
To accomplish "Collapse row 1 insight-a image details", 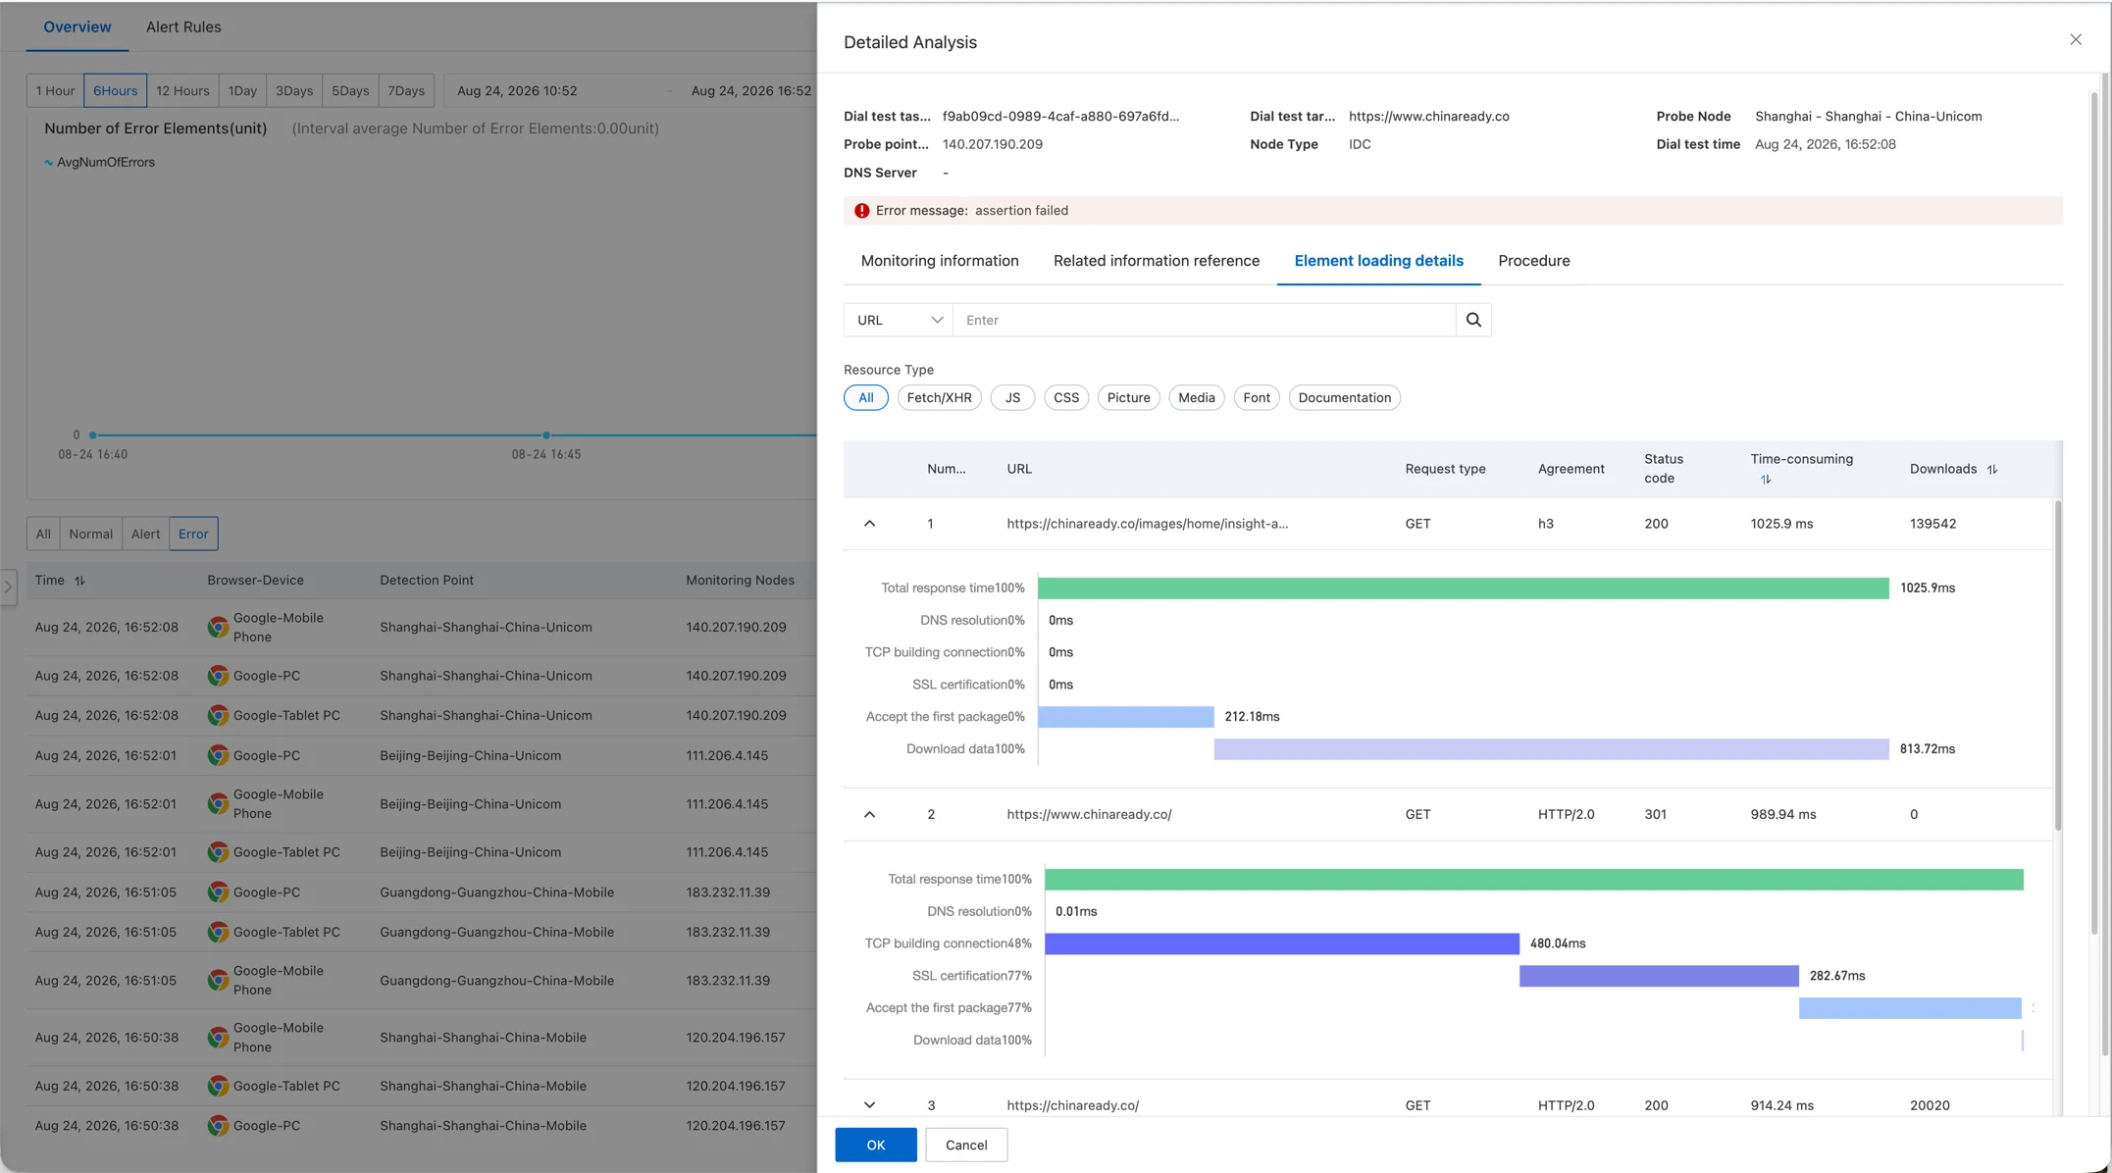I will [869, 524].
